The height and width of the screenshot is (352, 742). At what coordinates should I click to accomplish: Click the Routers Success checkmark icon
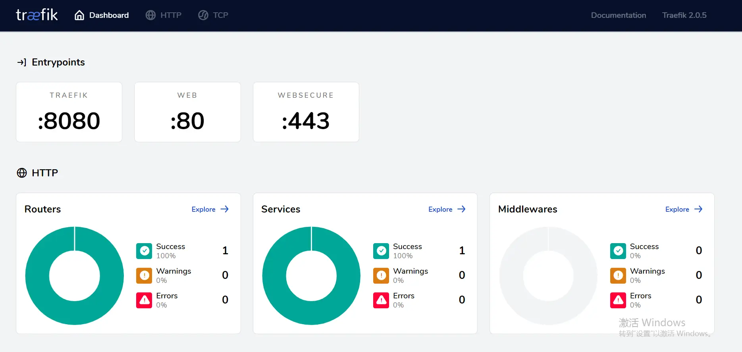pos(144,251)
